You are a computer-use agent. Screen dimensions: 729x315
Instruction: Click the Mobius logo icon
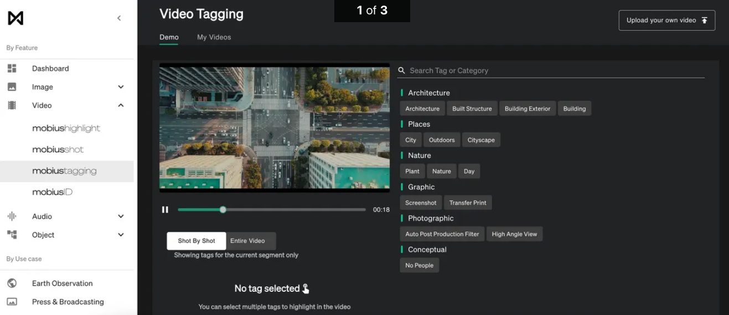coord(15,18)
